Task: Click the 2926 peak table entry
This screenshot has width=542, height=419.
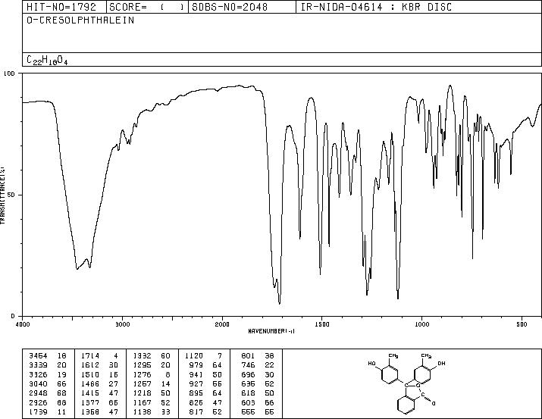Action: pos(38,403)
